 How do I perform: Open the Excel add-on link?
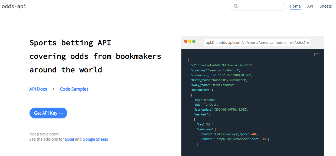coord(69,139)
